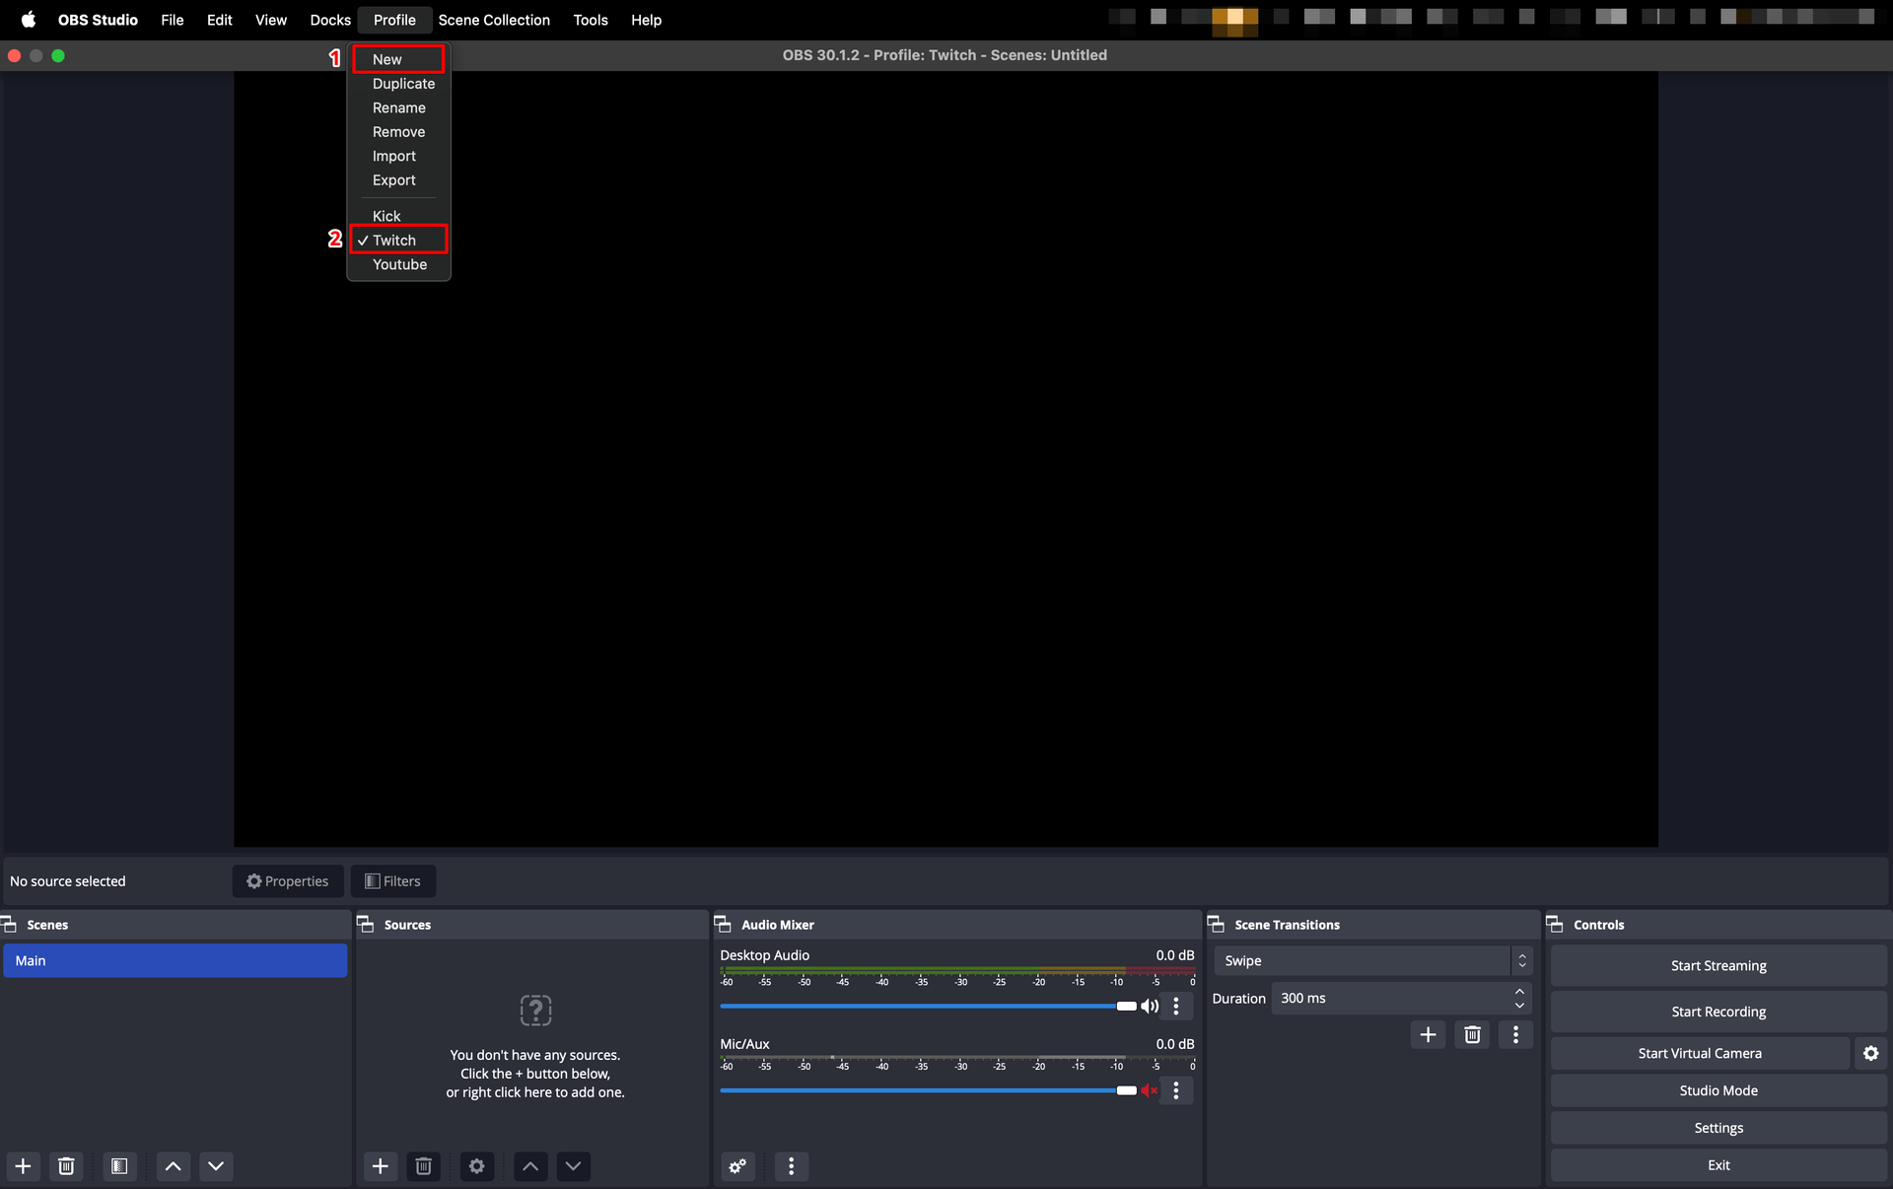The height and width of the screenshot is (1189, 1893).
Task: Unmute the Mic/Aux speaker icon
Action: pyautogui.click(x=1150, y=1090)
